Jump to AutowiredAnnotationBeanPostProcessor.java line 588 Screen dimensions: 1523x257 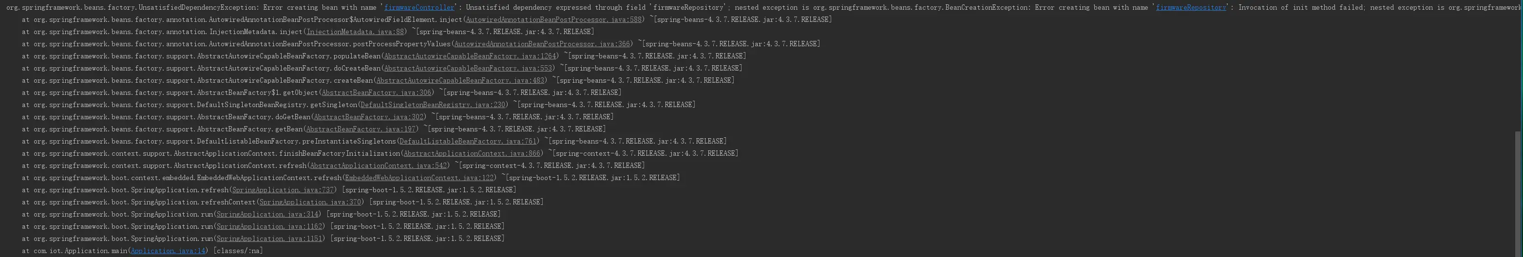coord(553,19)
